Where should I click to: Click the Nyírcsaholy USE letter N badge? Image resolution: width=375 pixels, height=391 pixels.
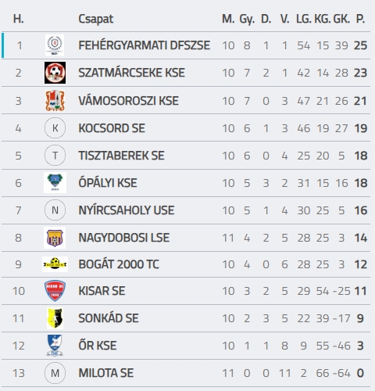pyautogui.click(x=55, y=210)
